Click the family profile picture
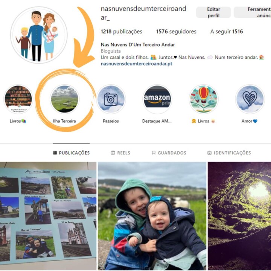 click(39, 35)
